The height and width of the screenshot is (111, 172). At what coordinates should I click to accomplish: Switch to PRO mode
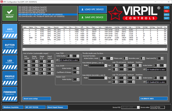[167, 11]
